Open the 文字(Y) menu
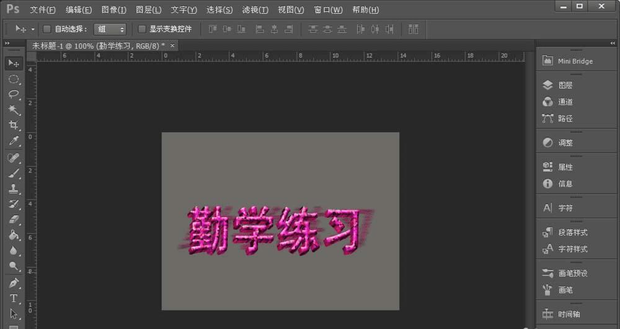The width and height of the screenshot is (620, 329). (x=184, y=10)
